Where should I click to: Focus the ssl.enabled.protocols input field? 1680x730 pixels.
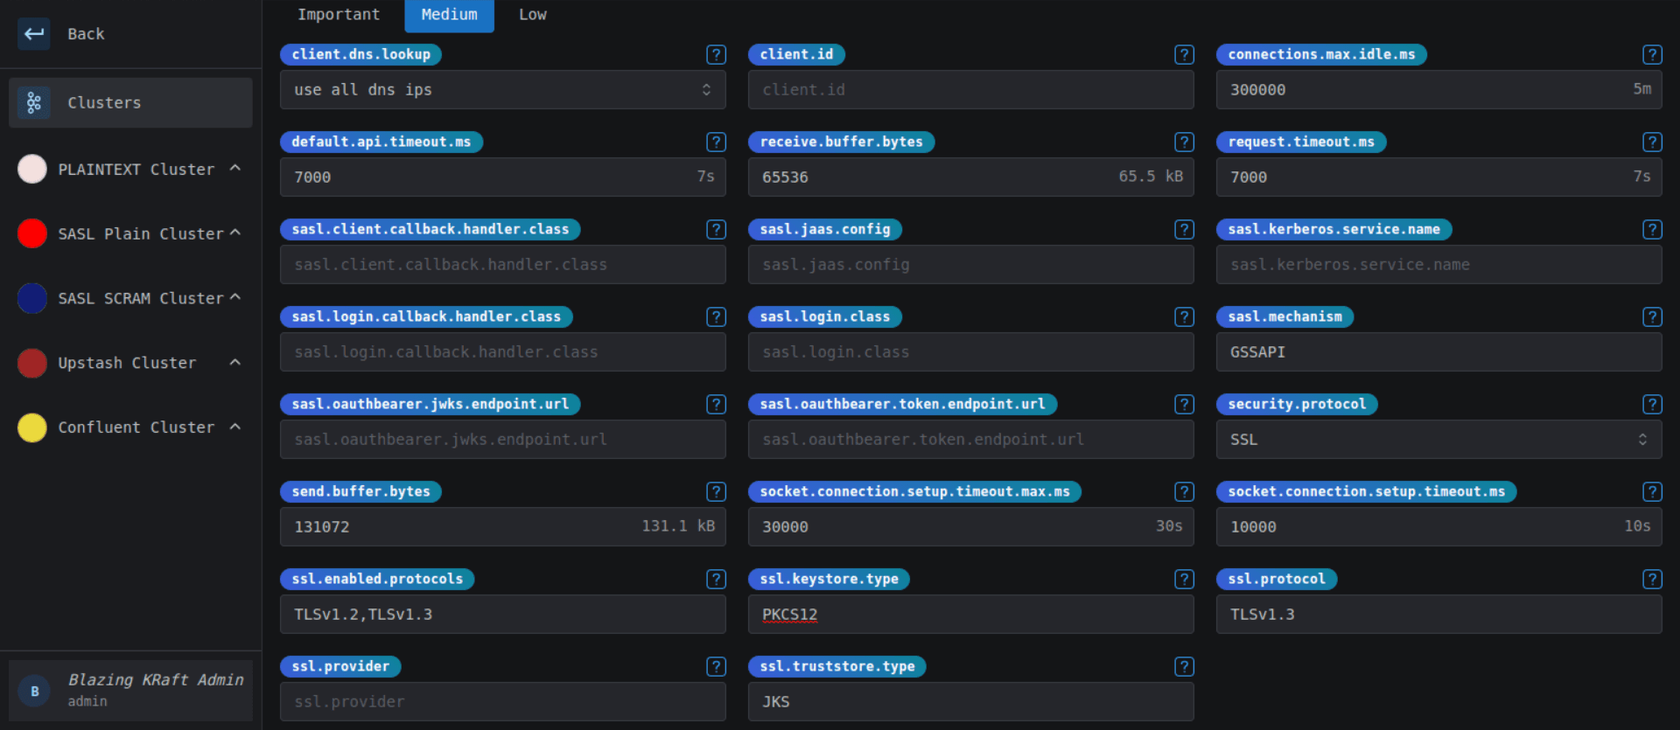point(503,614)
